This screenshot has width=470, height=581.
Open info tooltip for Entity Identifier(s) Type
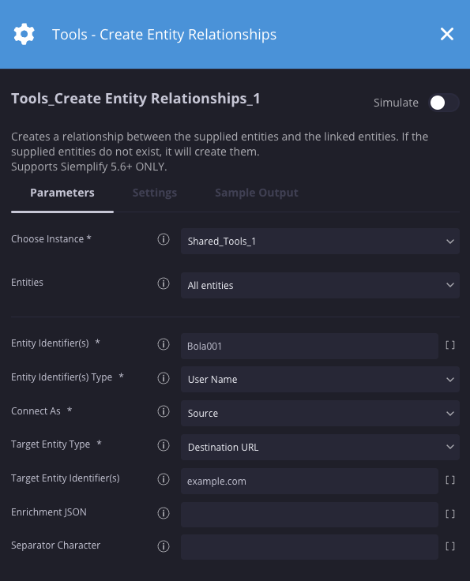click(163, 378)
